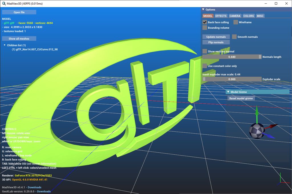
Task: Switch to the CAMERA tab
Action: pyautogui.click(x=235, y=16)
